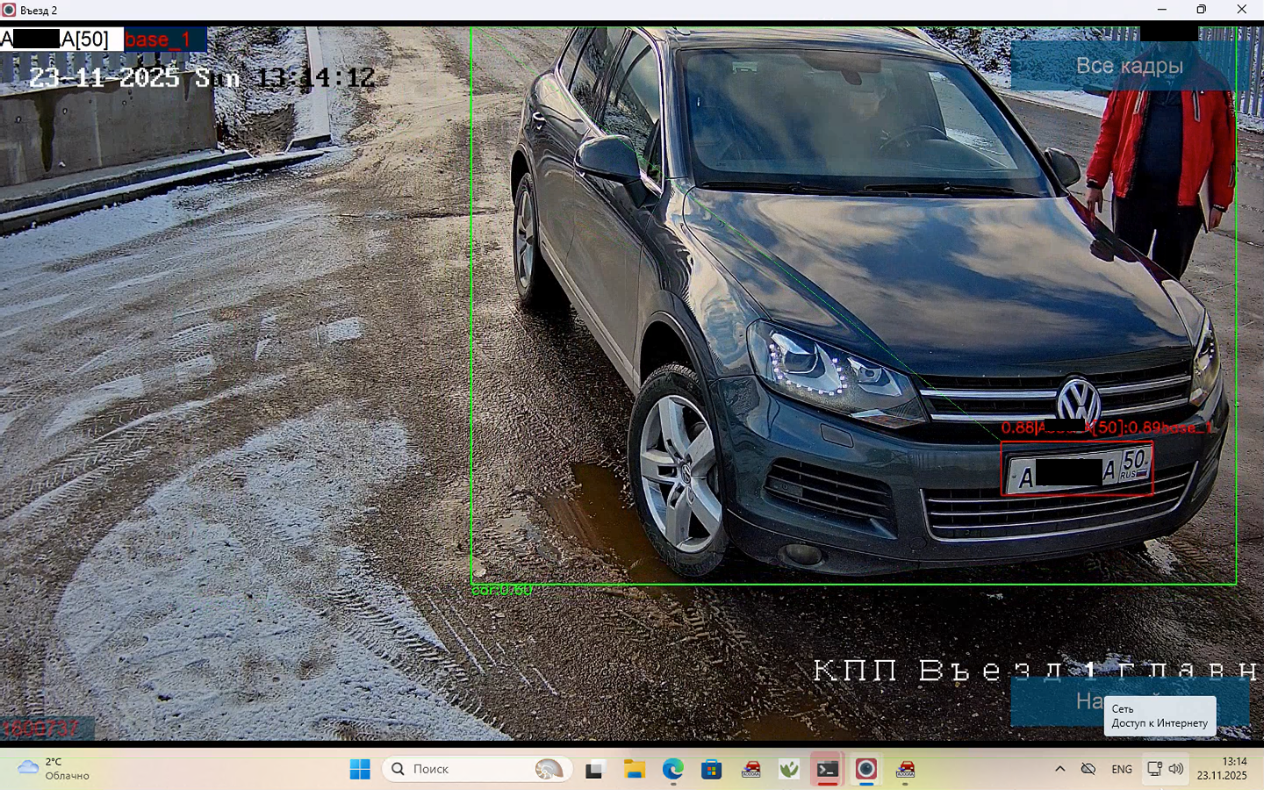This screenshot has height=790, width=1264.
Task: Open File Explorer from the taskbar
Action: [635, 770]
